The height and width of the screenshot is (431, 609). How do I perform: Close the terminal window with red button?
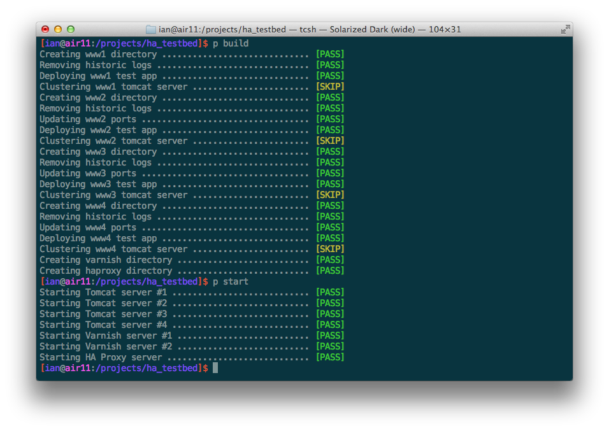pos(45,29)
